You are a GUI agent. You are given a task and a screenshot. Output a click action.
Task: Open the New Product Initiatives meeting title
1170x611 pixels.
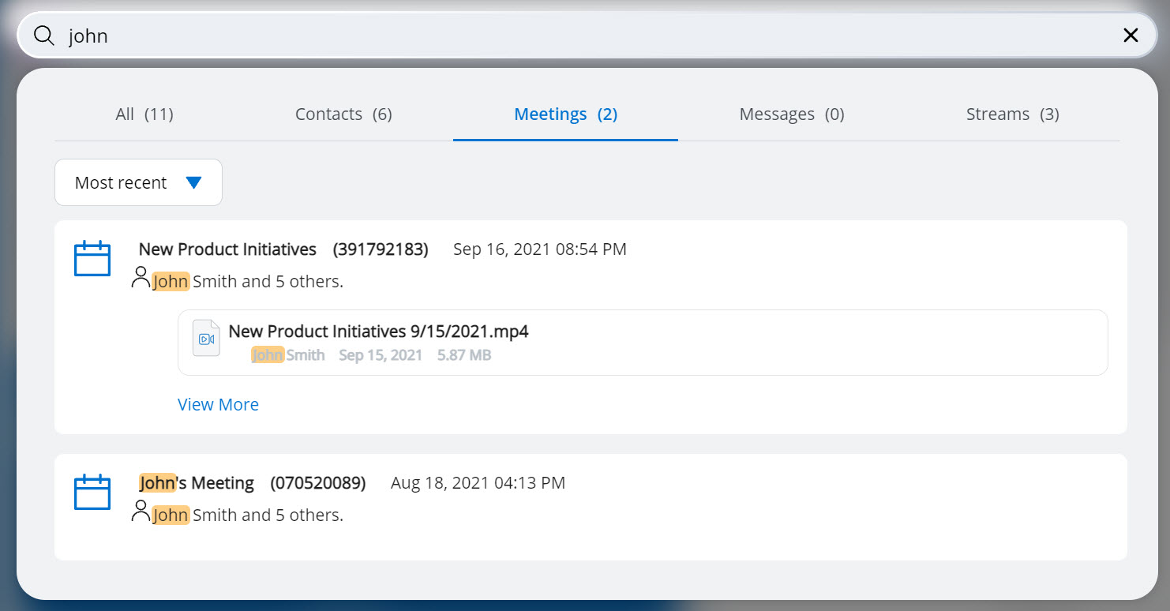pyautogui.click(x=227, y=249)
